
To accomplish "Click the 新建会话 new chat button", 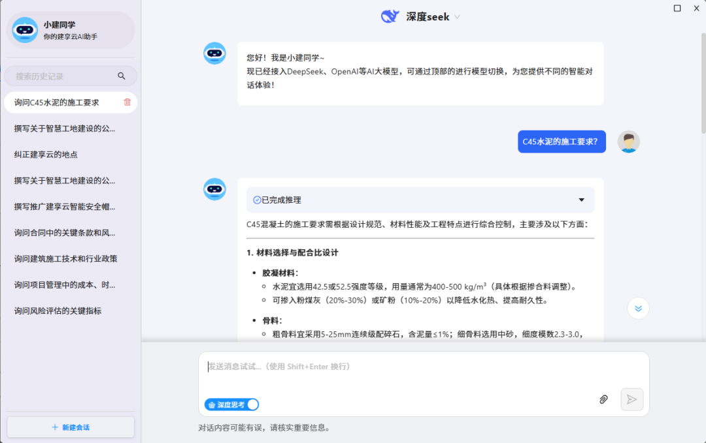I will pos(71,427).
